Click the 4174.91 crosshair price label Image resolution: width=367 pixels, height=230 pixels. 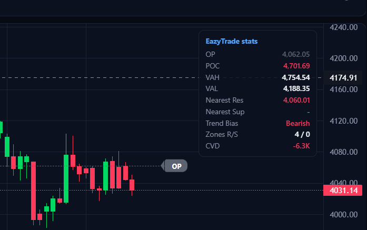343,78
